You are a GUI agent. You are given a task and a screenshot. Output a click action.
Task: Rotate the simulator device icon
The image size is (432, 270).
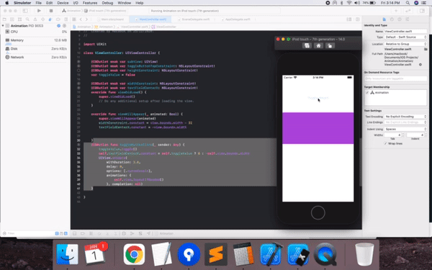pos(330,45)
